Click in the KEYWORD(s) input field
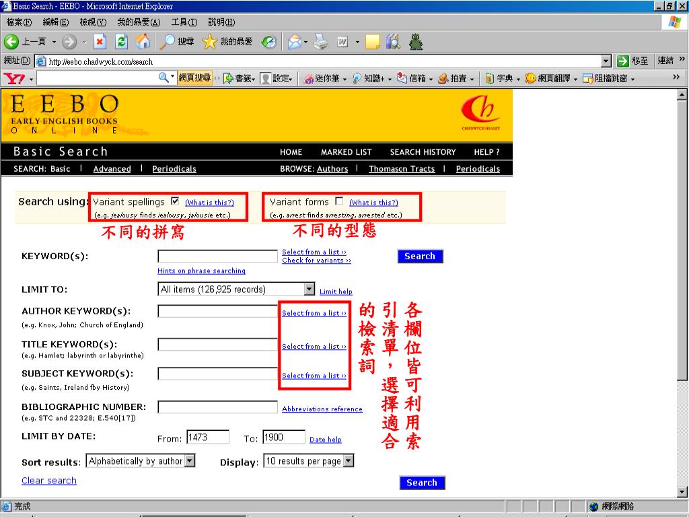Image resolution: width=689 pixels, height=517 pixels. (x=217, y=256)
